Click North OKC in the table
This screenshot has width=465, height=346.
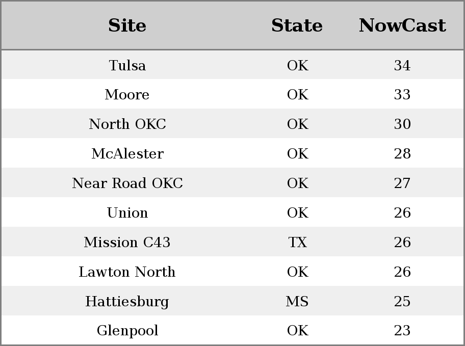127,124
